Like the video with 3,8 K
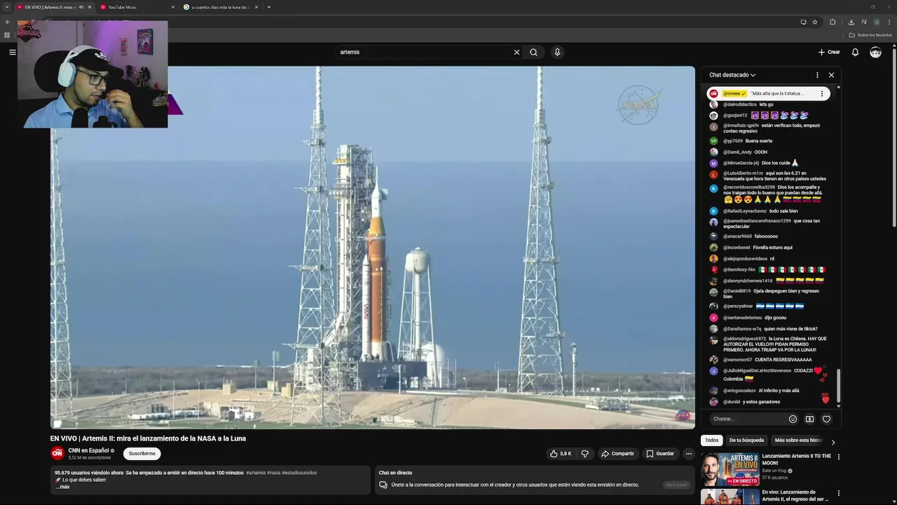 pyautogui.click(x=561, y=454)
